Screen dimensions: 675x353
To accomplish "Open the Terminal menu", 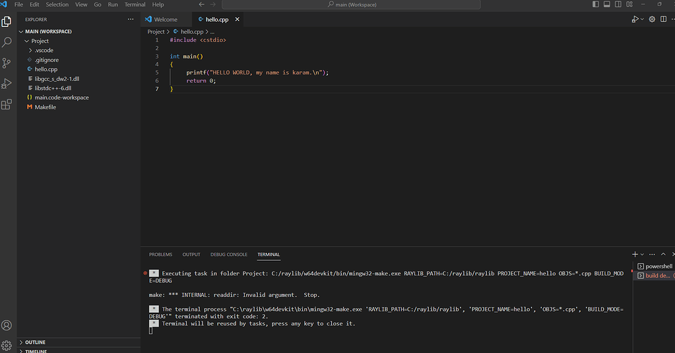I will [x=135, y=5].
